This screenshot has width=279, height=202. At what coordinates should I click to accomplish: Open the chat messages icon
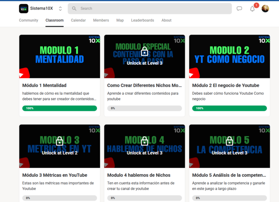239,9
